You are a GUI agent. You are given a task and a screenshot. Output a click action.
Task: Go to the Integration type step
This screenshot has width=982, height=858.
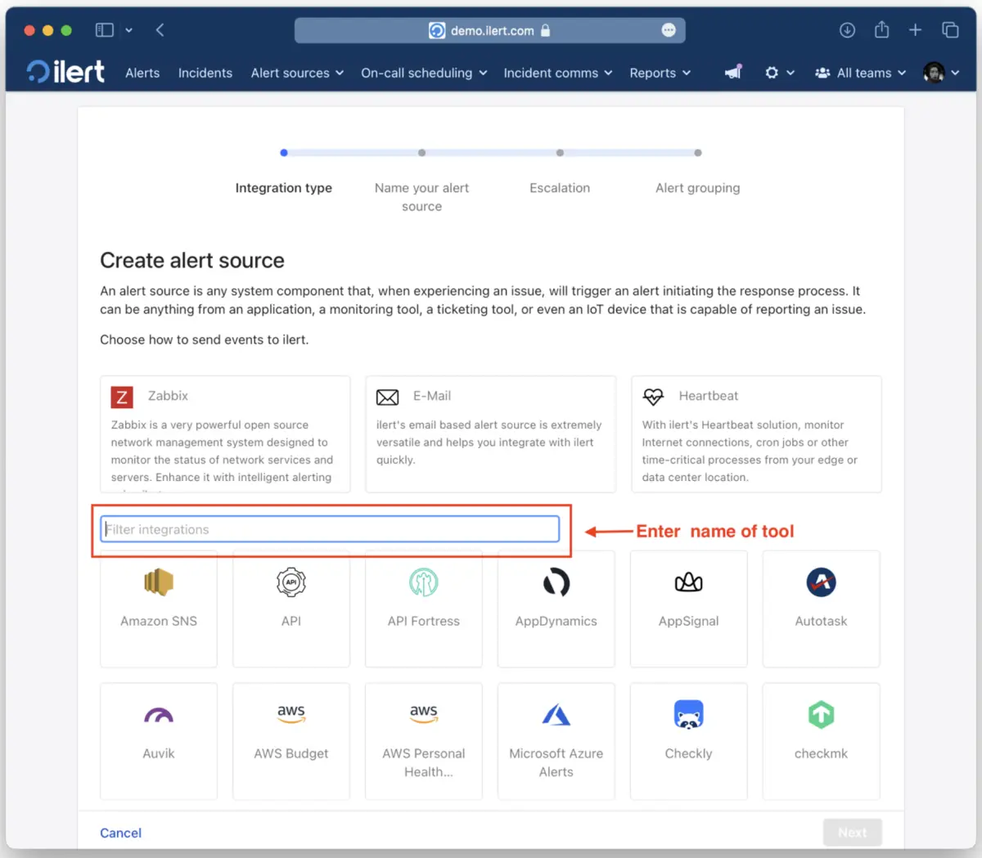click(x=284, y=188)
